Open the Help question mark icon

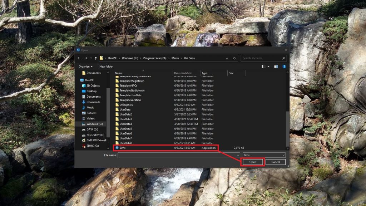tap(284, 67)
